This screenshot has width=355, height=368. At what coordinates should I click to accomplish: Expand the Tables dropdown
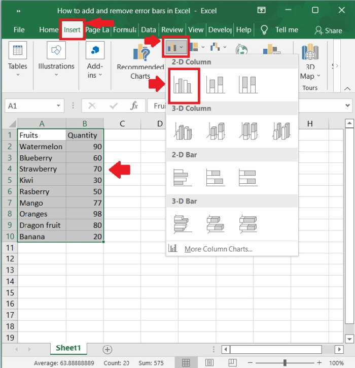18,75
